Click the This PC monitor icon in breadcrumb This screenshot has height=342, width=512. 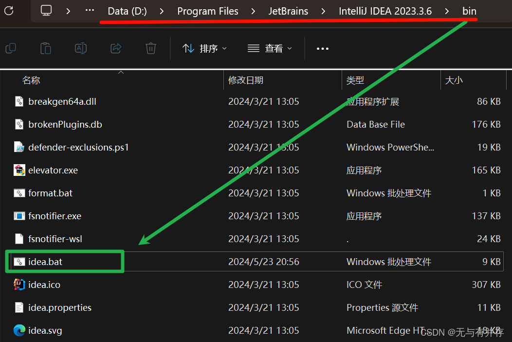tap(46, 10)
